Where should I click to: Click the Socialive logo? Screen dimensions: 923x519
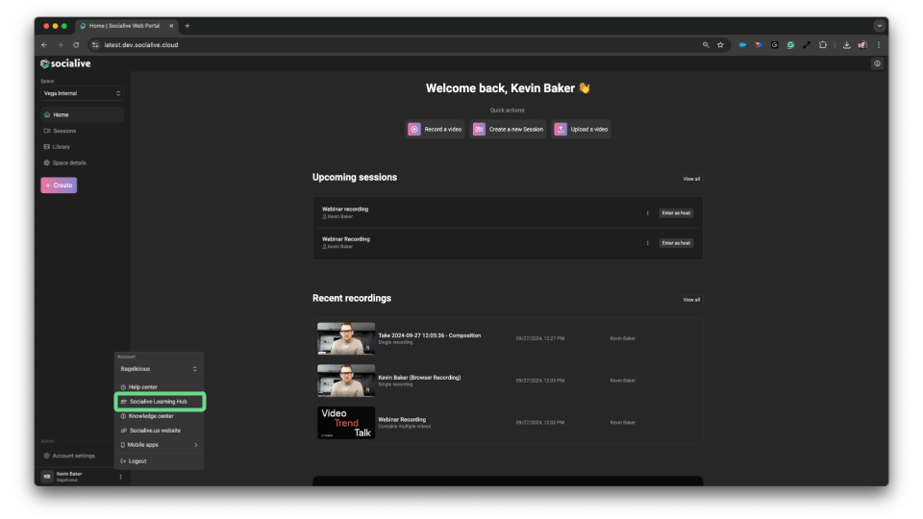click(x=65, y=63)
